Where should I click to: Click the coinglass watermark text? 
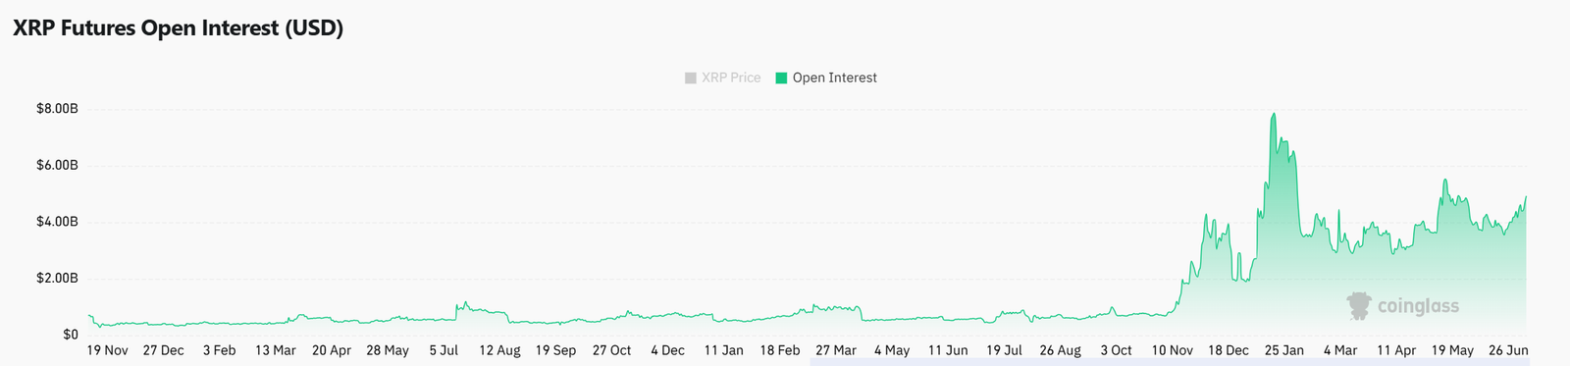point(1418,306)
